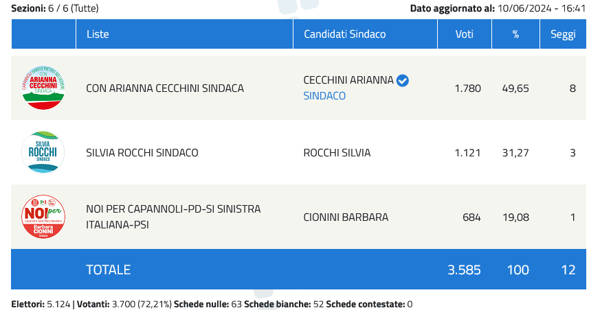600x310 pixels.
Task: Click the total votes value 3.585
Action: [464, 270]
